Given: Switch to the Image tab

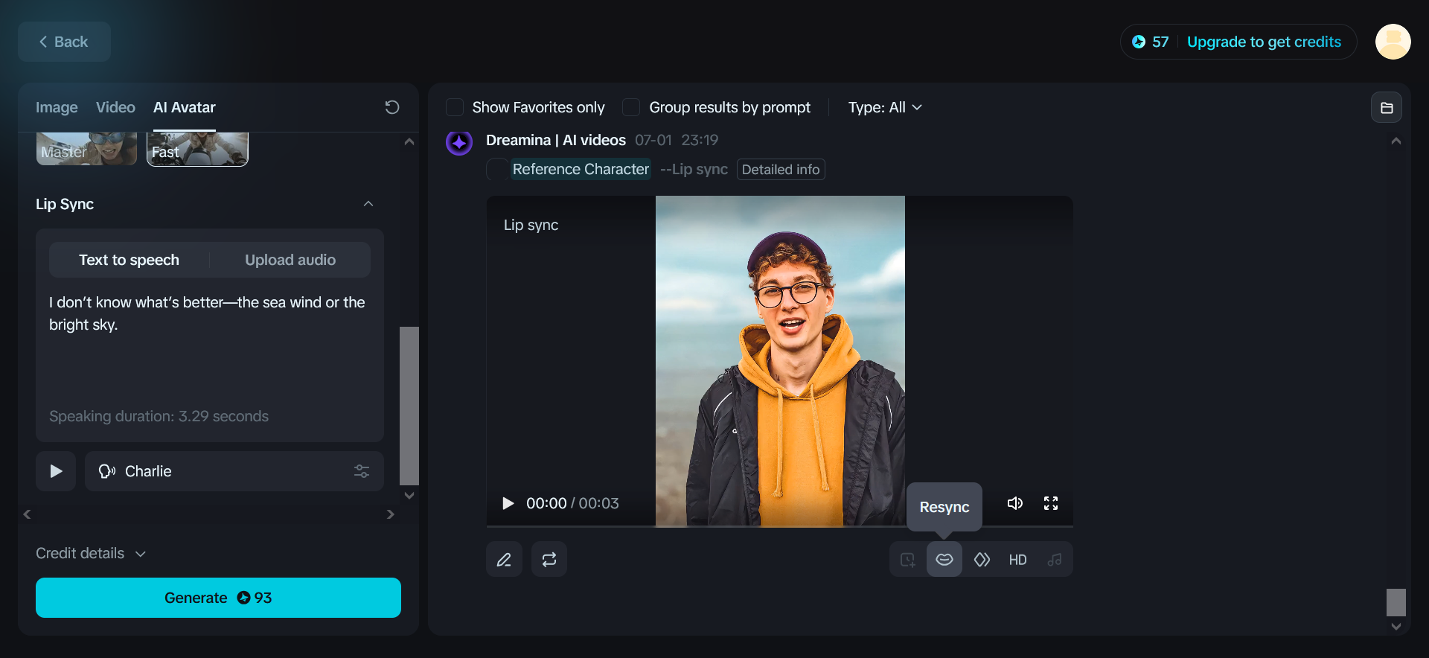Looking at the screenshot, I should [57, 107].
